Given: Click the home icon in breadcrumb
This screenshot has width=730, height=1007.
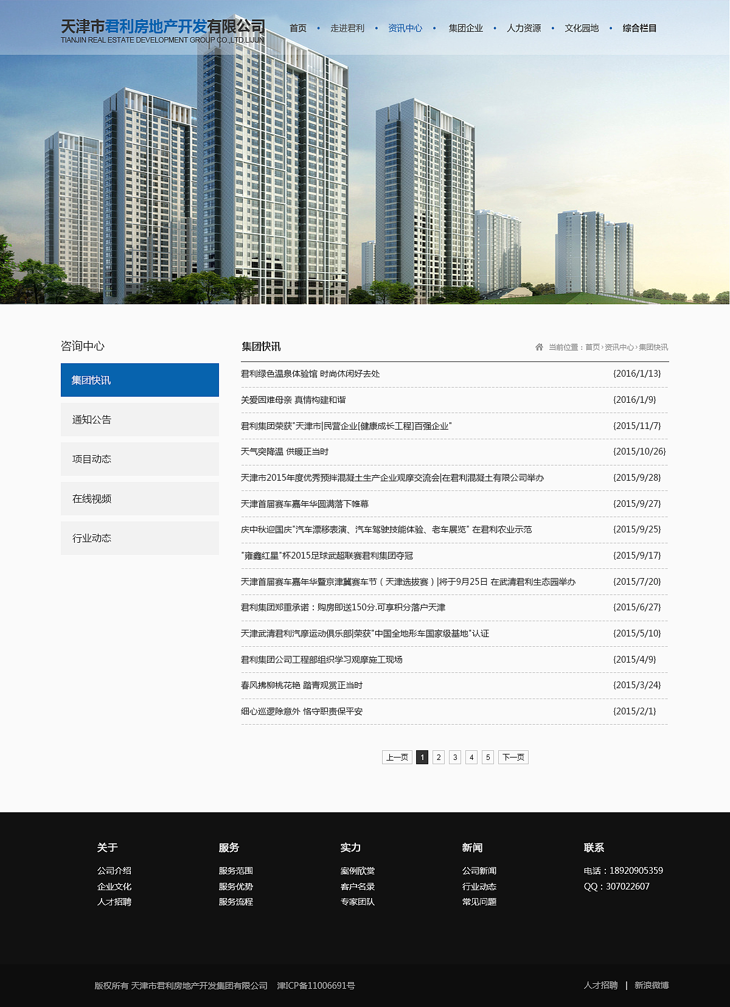Looking at the screenshot, I should coord(539,347).
